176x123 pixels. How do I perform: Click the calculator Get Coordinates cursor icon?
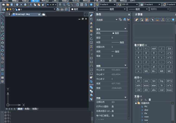click(152, 20)
